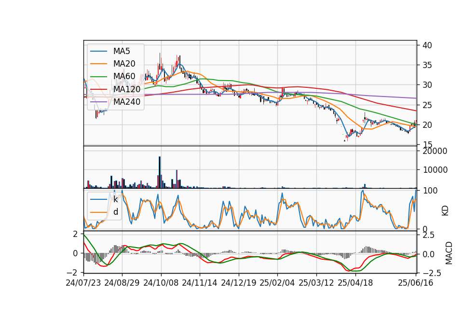Click the 25/04/18 date label
Viewport: 463px width, 333px height.
(x=355, y=283)
